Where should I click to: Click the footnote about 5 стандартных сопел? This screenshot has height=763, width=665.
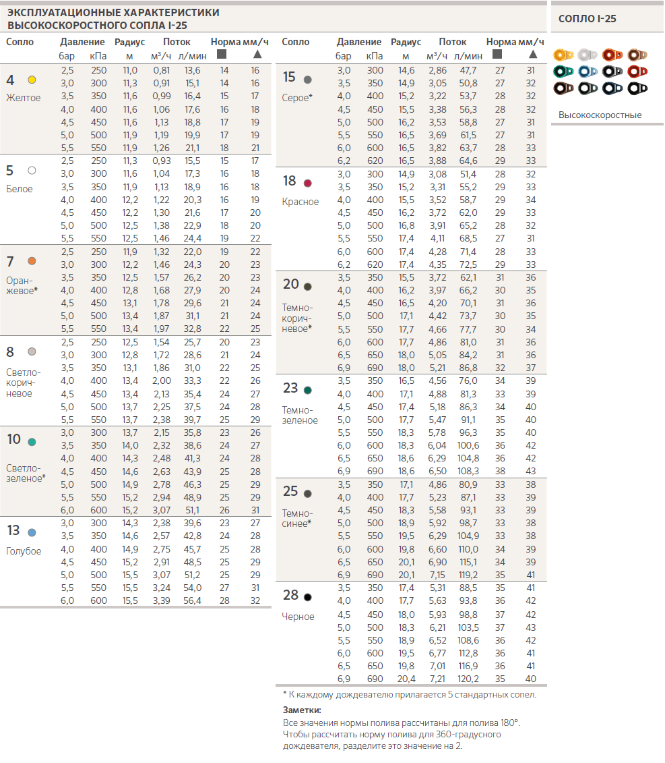click(x=410, y=695)
